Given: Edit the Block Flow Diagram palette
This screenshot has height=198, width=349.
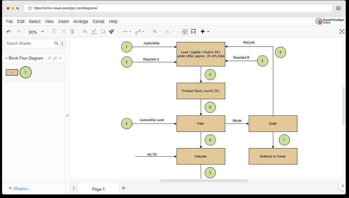Looking at the screenshot, I should (x=55, y=58).
